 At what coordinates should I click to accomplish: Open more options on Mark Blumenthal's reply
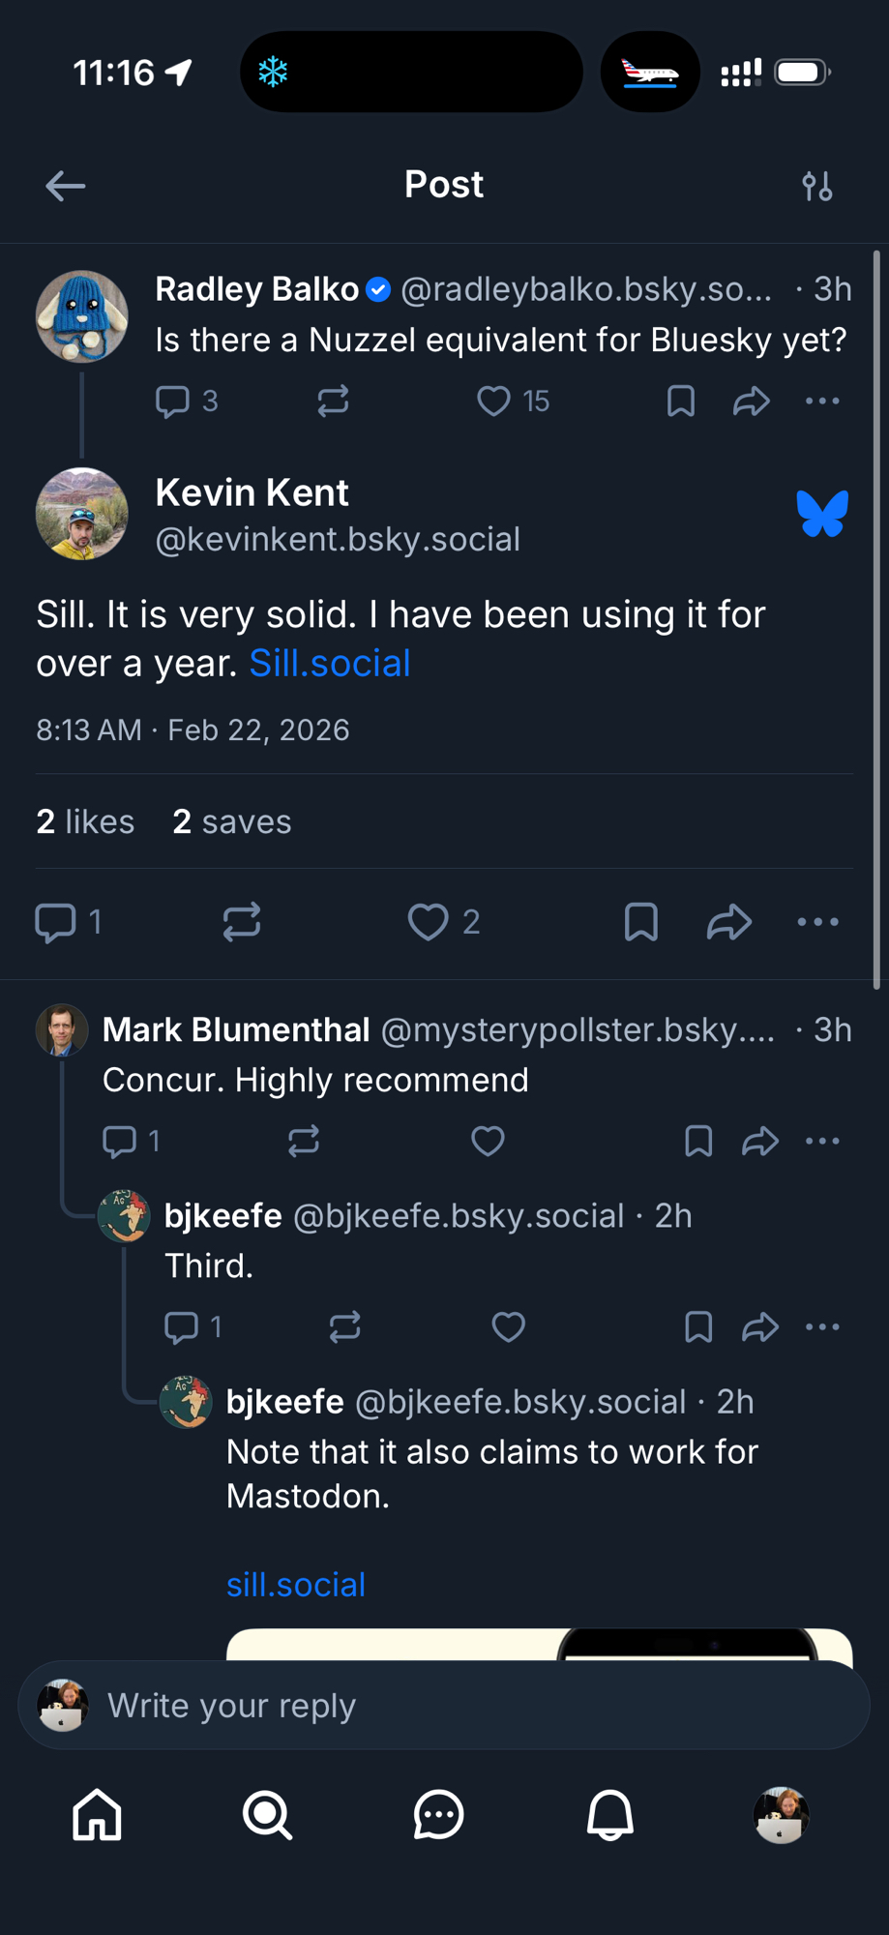click(x=822, y=1142)
